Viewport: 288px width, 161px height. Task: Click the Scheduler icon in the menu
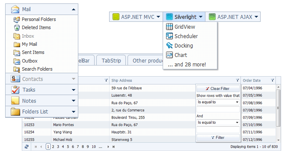point(169,36)
